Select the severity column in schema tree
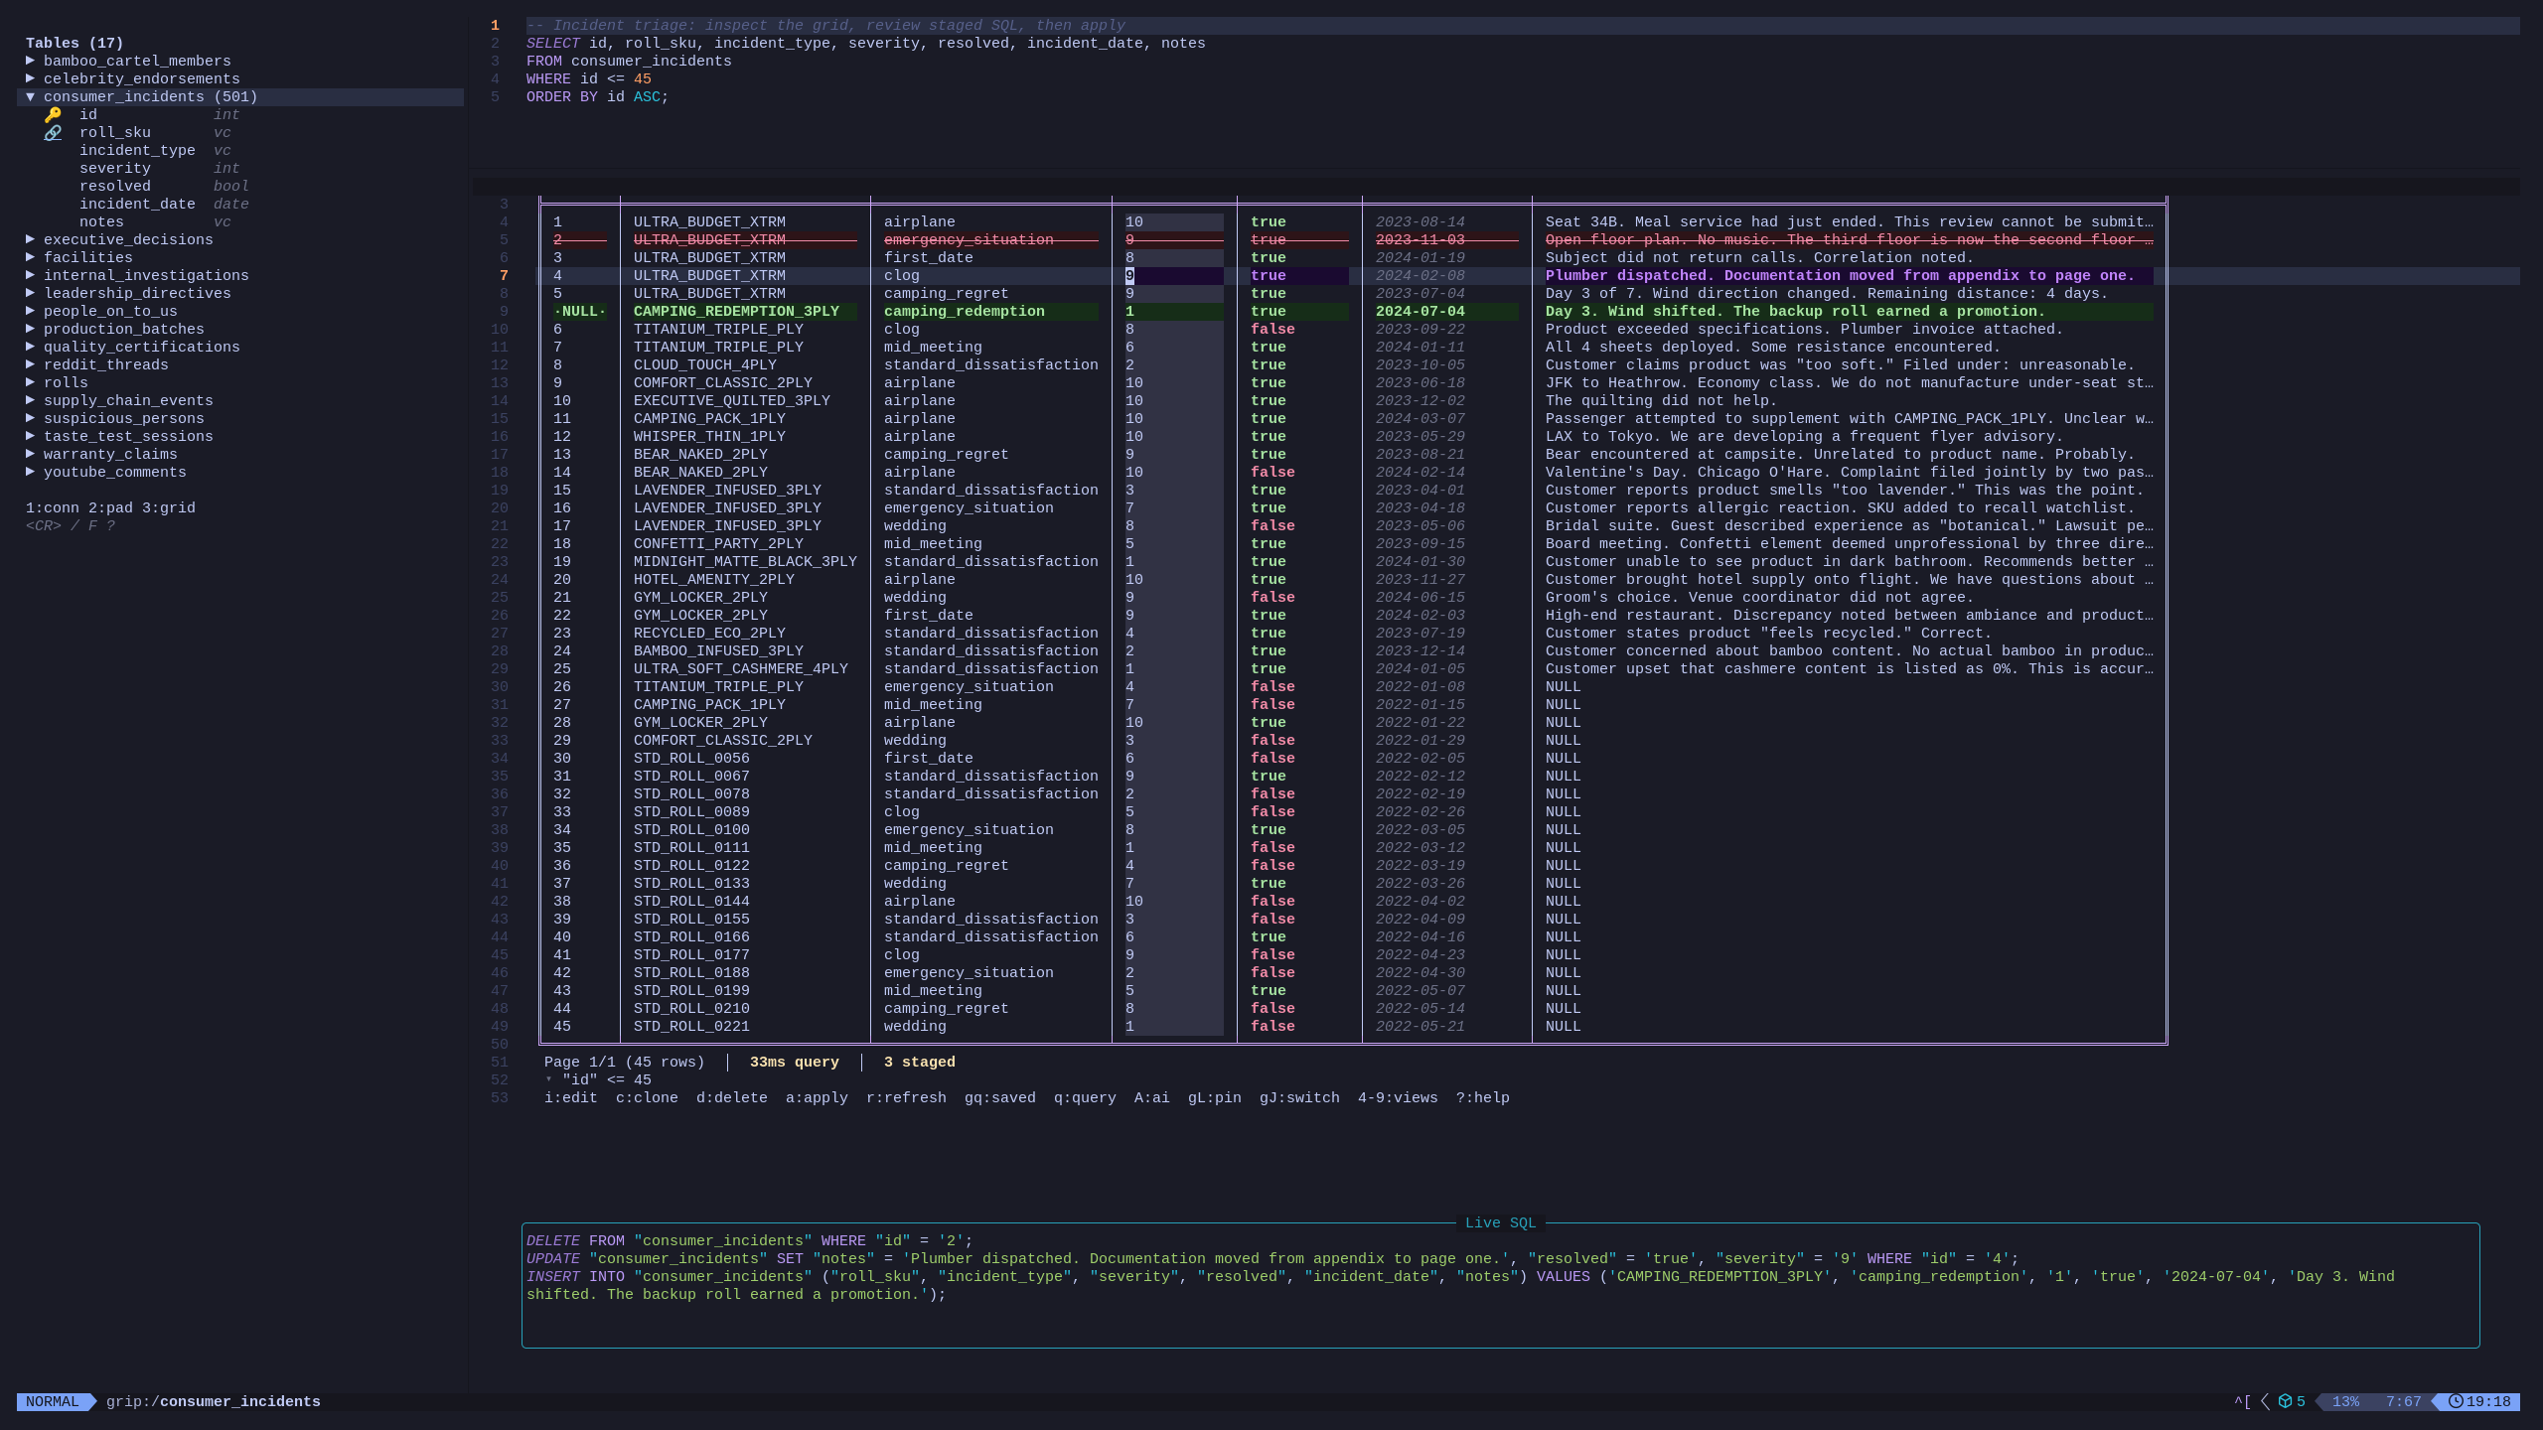Screen dimensions: 2543x1430 pyautogui.click(x=115, y=169)
